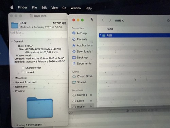Open the File menu
The image size is (170, 128).
click(34, 8)
